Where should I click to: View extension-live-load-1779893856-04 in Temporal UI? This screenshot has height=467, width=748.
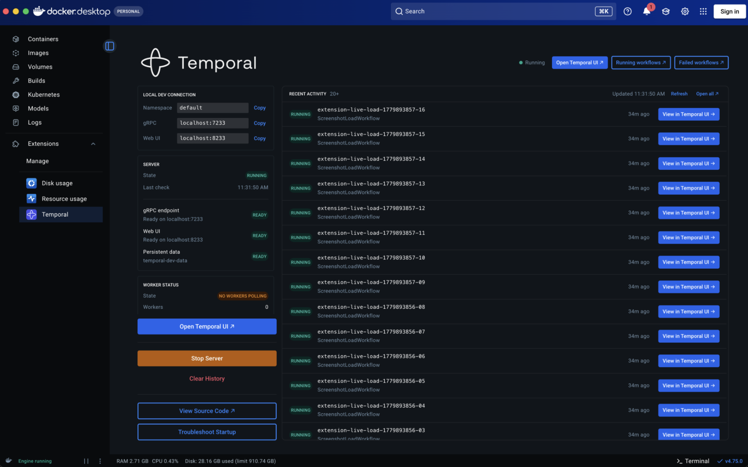click(x=688, y=410)
